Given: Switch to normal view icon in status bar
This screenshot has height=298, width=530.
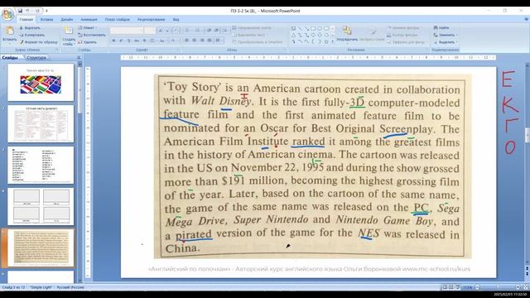Looking at the screenshot, I should click(445, 287).
